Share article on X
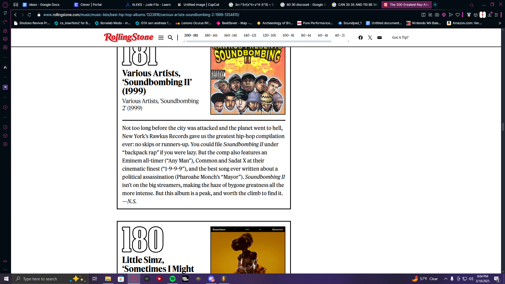The height and width of the screenshot is (284, 505). point(370,38)
